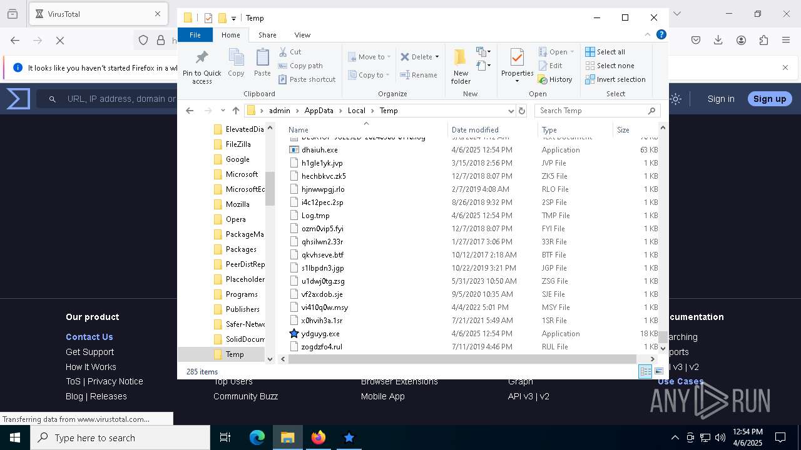Switch to the View ribbon tab
This screenshot has height=450, width=801.
302,35
